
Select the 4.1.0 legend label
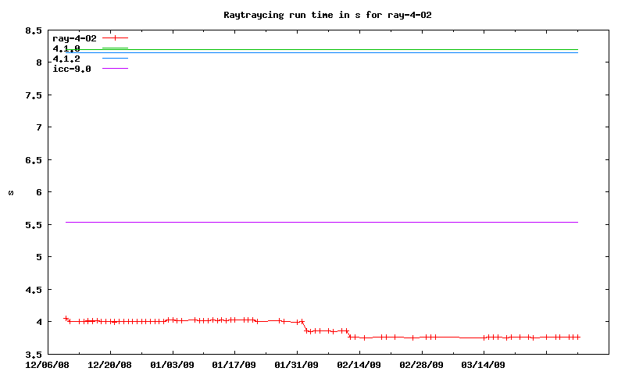66,48
